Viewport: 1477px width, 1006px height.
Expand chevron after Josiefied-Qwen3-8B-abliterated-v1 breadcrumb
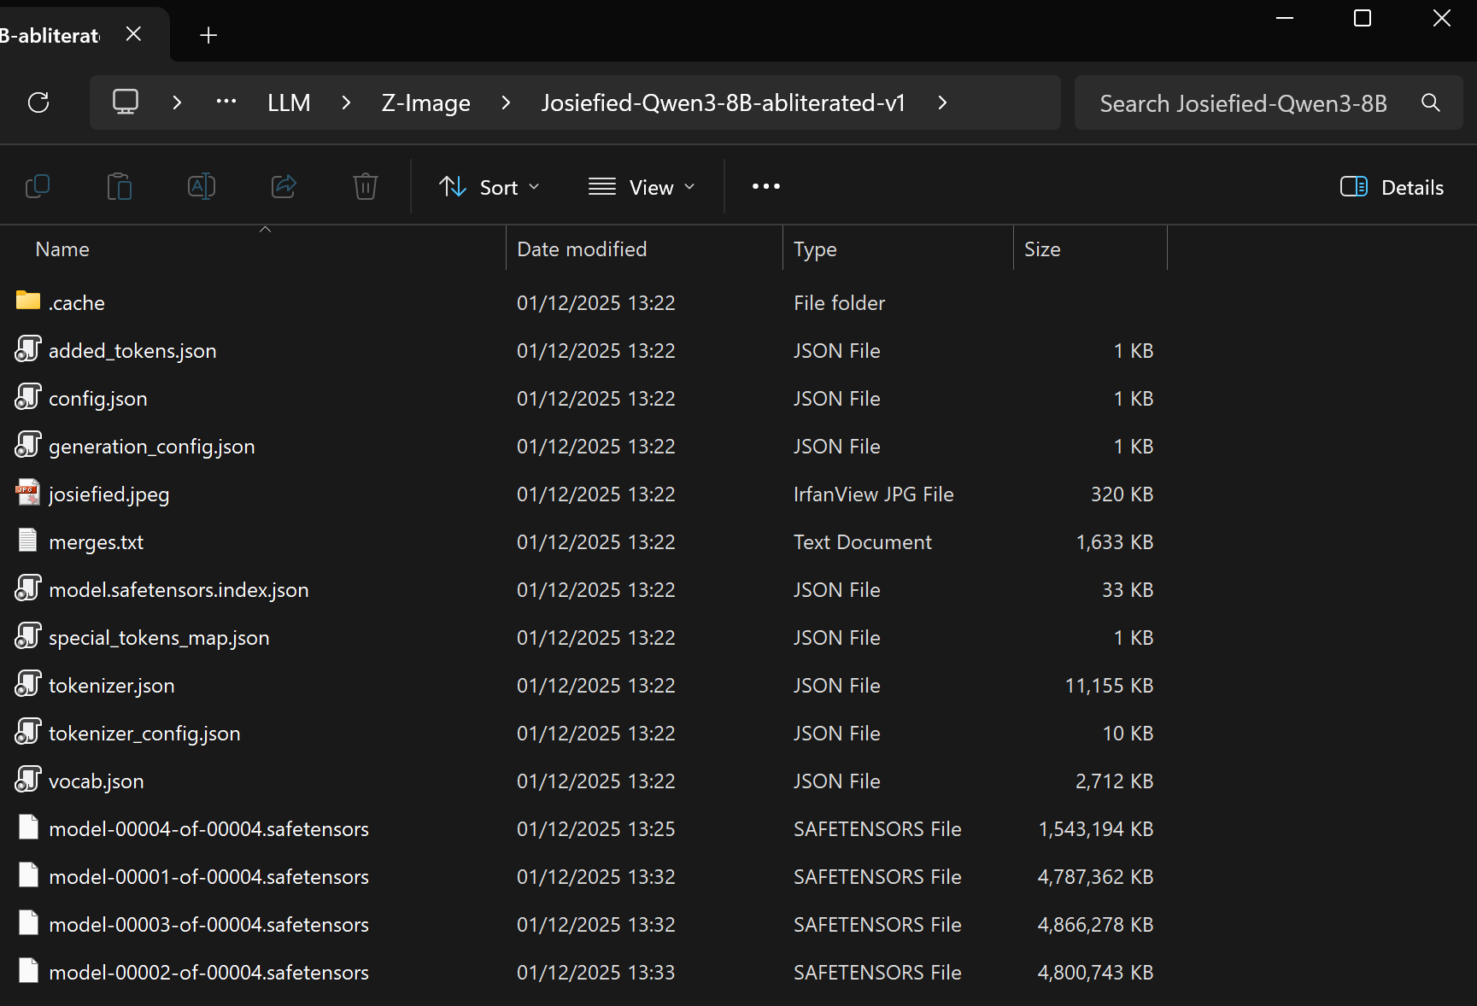(x=942, y=102)
